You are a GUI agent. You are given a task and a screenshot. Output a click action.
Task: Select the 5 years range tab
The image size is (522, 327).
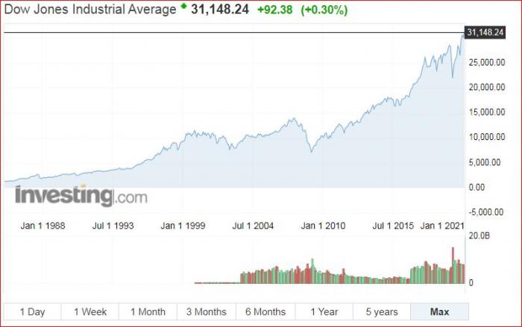click(382, 311)
